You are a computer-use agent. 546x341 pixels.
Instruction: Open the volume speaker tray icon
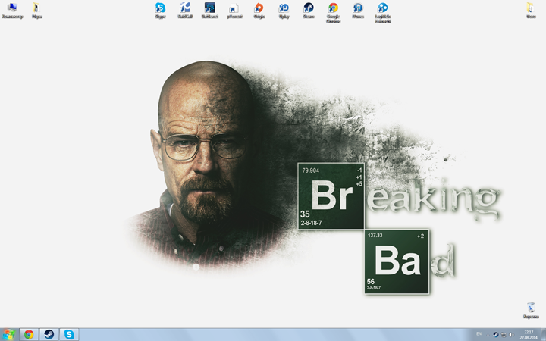(511, 335)
